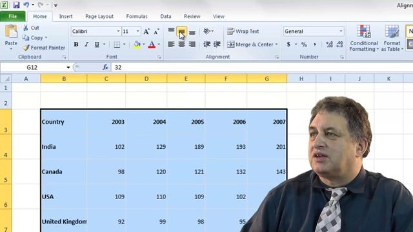Click Increase Font Size icon
The image size is (413, 232).
tap(146, 32)
